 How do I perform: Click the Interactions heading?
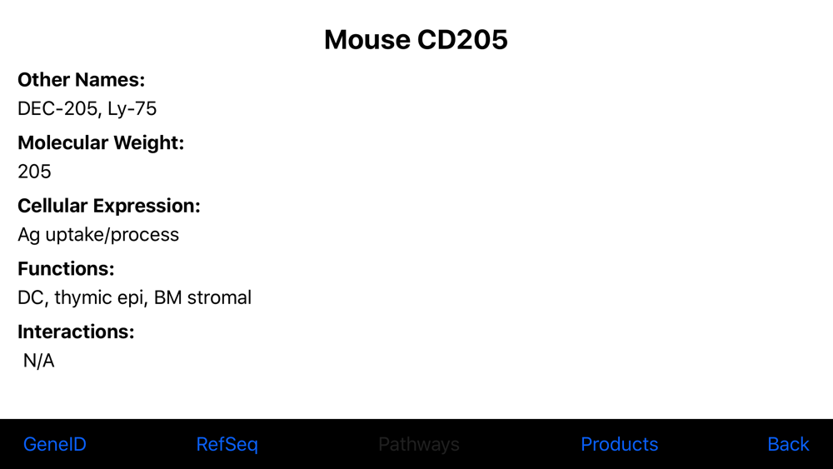[x=76, y=332]
